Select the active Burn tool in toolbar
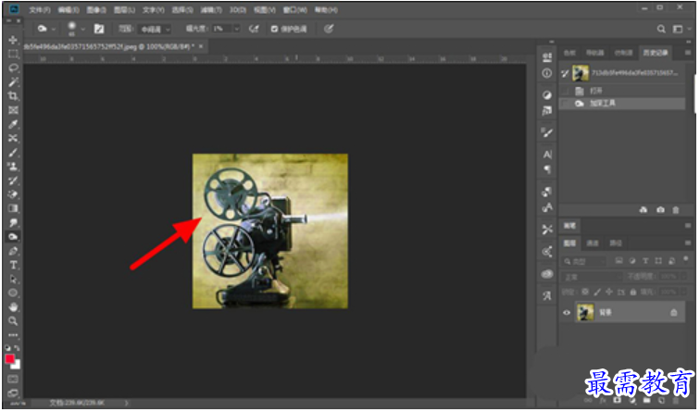This screenshot has height=412, width=700. [13, 237]
